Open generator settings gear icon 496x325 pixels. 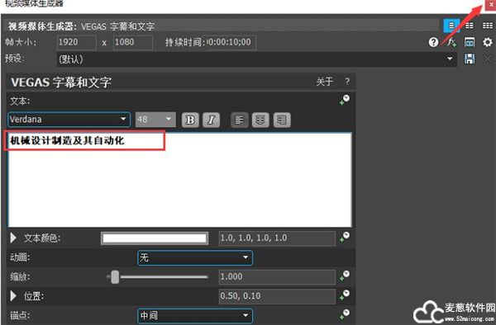[488, 42]
